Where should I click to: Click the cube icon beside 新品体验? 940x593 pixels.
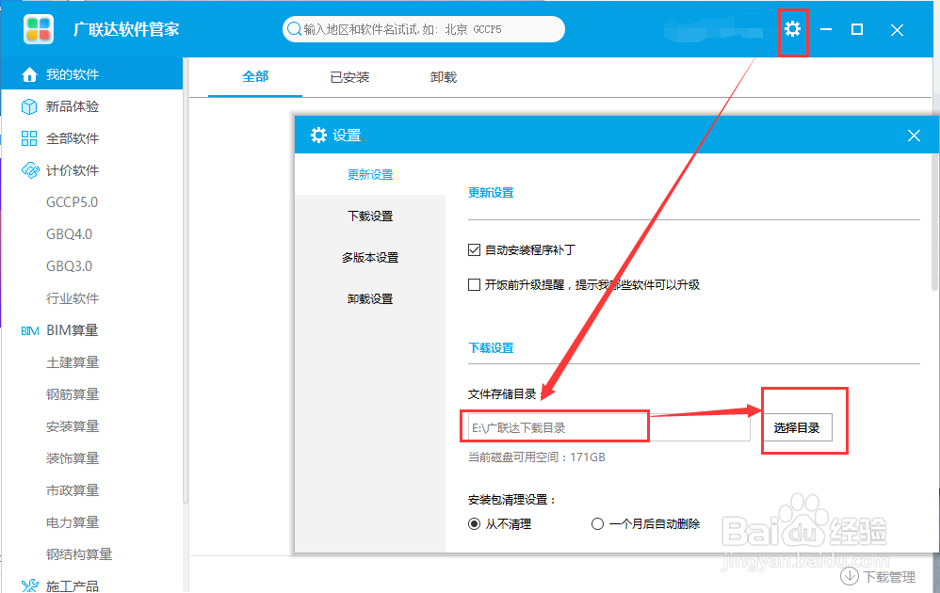coord(29,106)
